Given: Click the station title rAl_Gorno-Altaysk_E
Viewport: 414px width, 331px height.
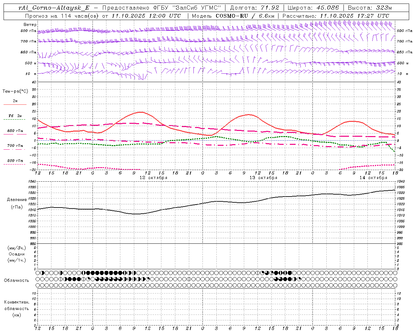Looking at the screenshot, I should 54,8.
